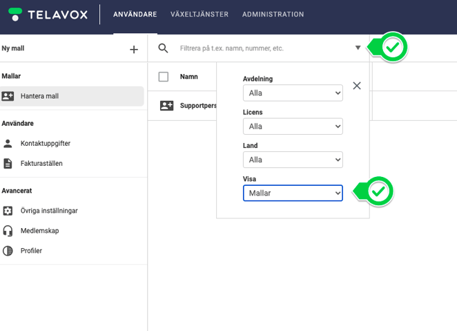Click the search magnifier icon
This screenshot has height=331, width=457.
click(164, 48)
